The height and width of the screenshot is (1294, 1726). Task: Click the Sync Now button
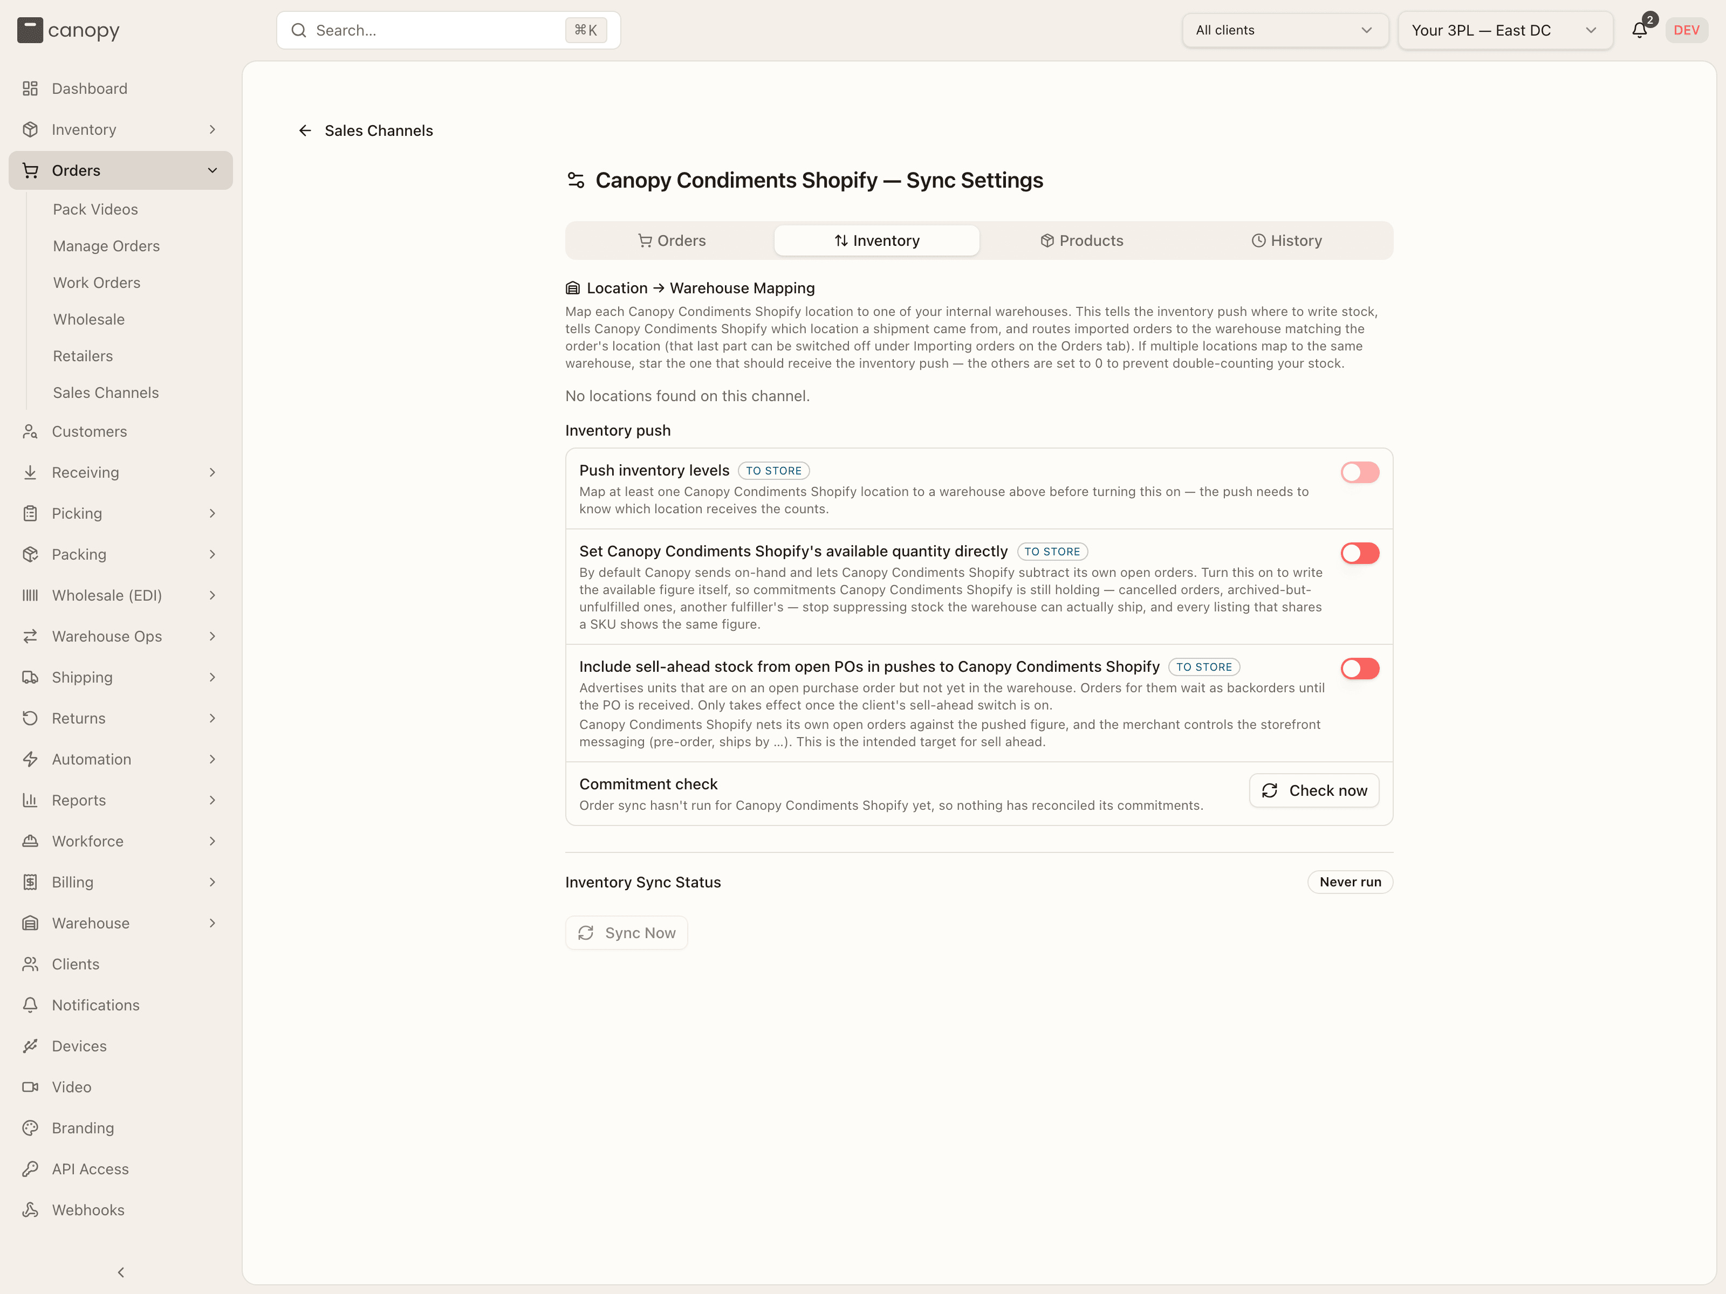click(x=627, y=933)
